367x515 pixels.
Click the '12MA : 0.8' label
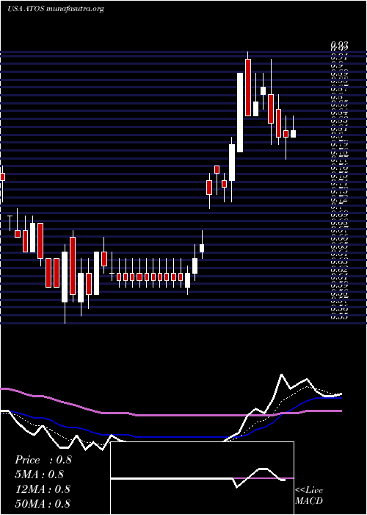point(43,489)
